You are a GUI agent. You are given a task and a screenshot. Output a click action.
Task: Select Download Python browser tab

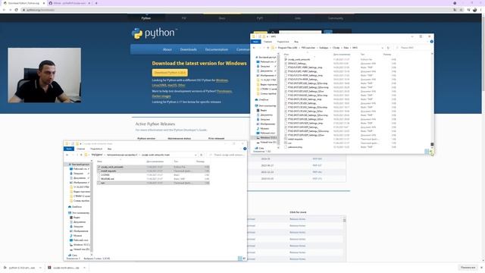point(23,3)
